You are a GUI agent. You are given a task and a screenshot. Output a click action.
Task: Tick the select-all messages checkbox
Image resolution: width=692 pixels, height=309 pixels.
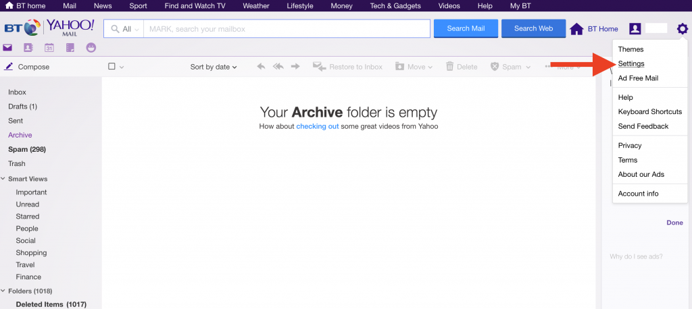click(112, 67)
